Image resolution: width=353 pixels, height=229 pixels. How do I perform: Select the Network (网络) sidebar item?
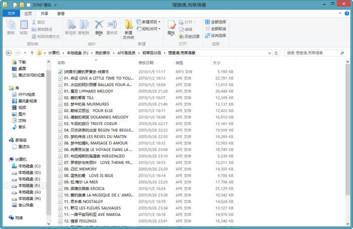[x=16, y=218]
